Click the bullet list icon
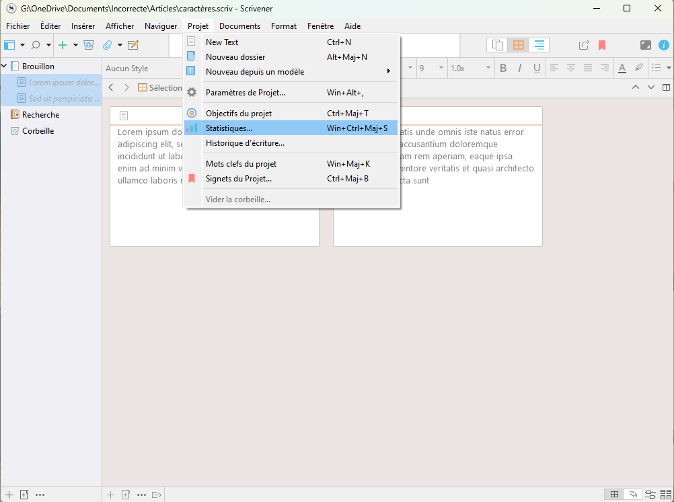The height and width of the screenshot is (502, 674). point(657,68)
